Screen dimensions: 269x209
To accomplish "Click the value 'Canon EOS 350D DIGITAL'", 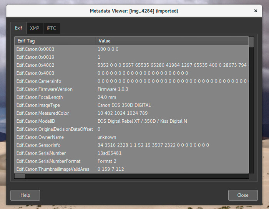I will (x=124, y=105).
